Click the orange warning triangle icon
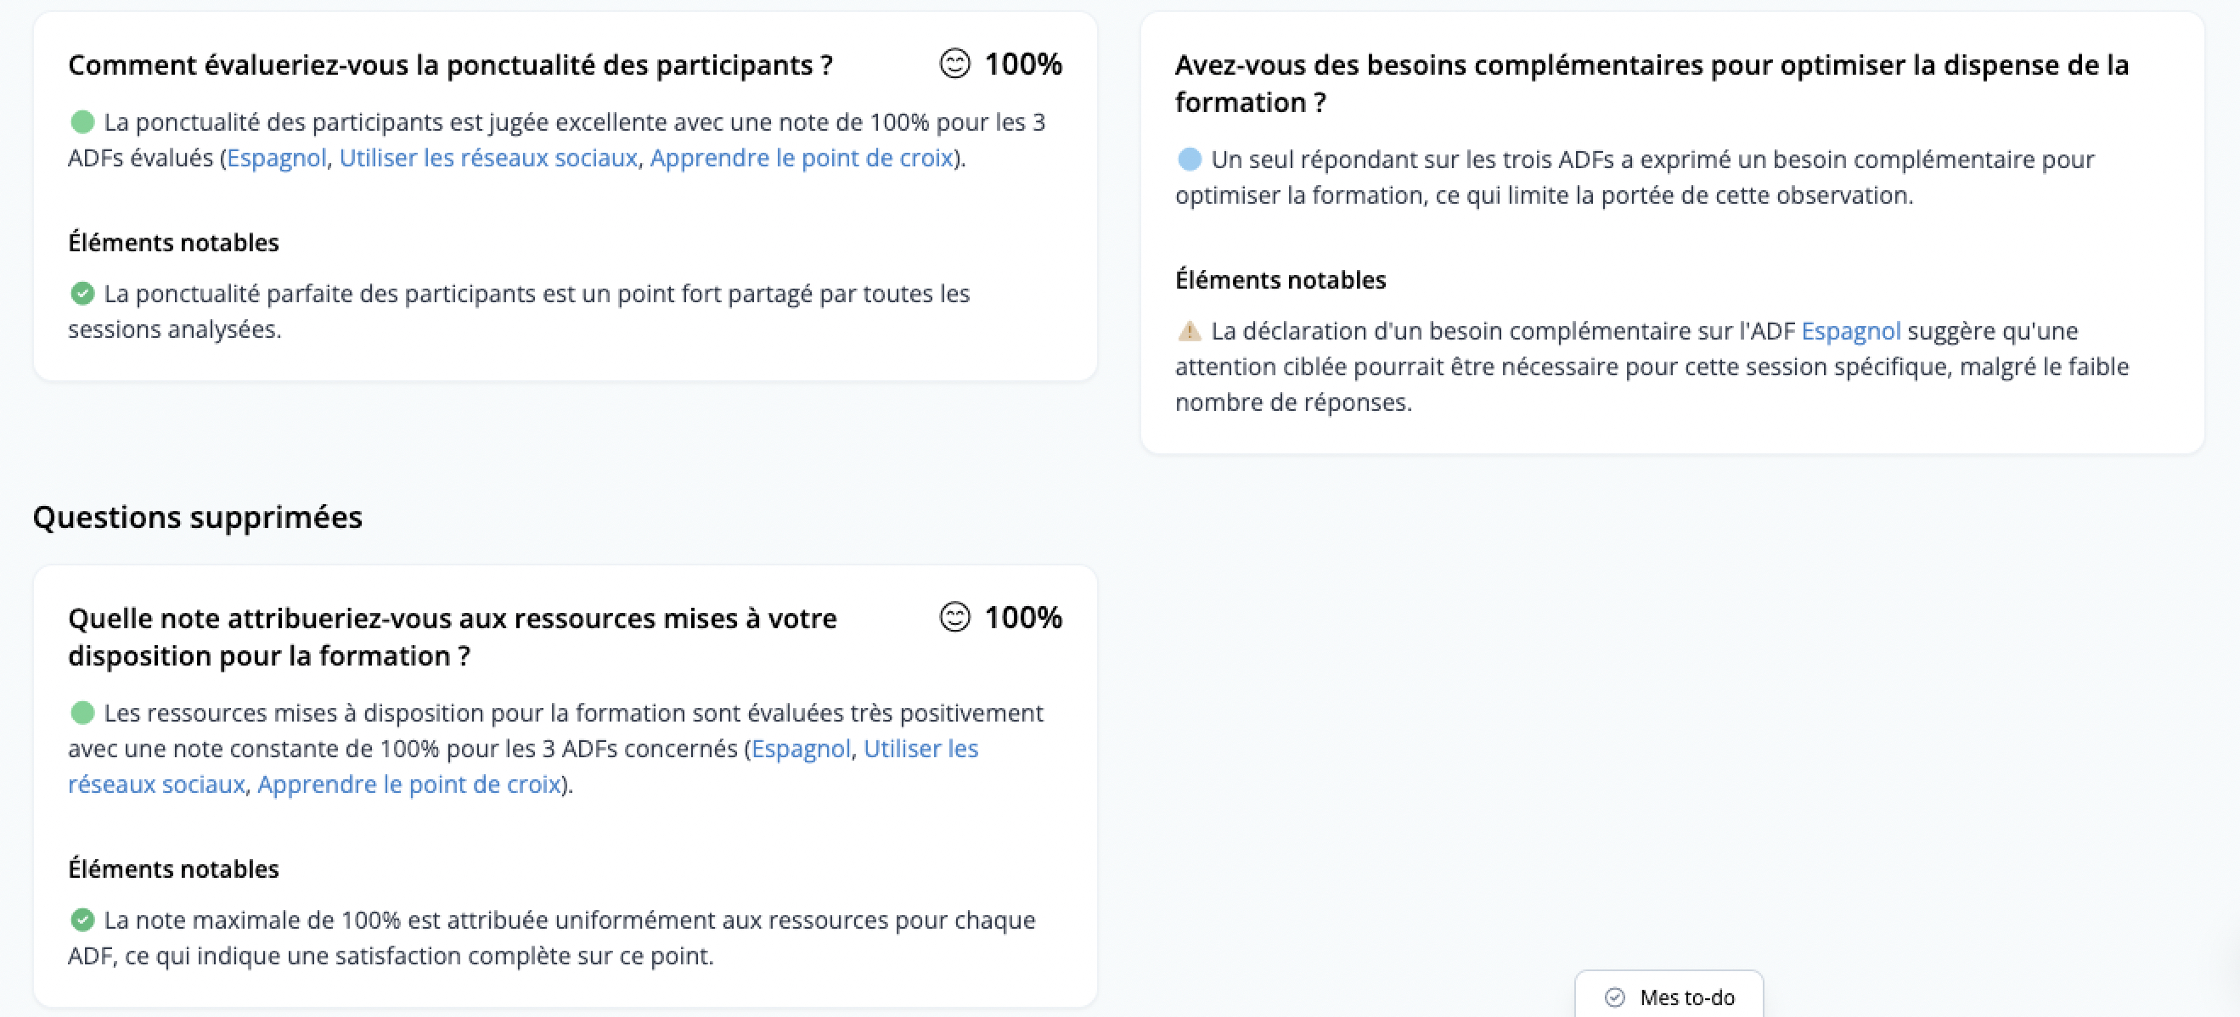2240x1017 pixels. (x=1189, y=331)
